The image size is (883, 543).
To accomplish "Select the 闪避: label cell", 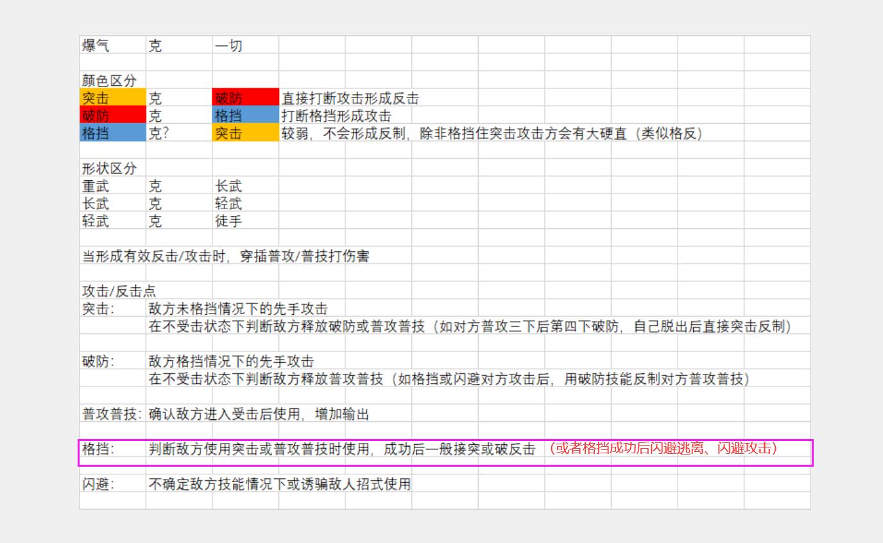I will click(112, 484).
